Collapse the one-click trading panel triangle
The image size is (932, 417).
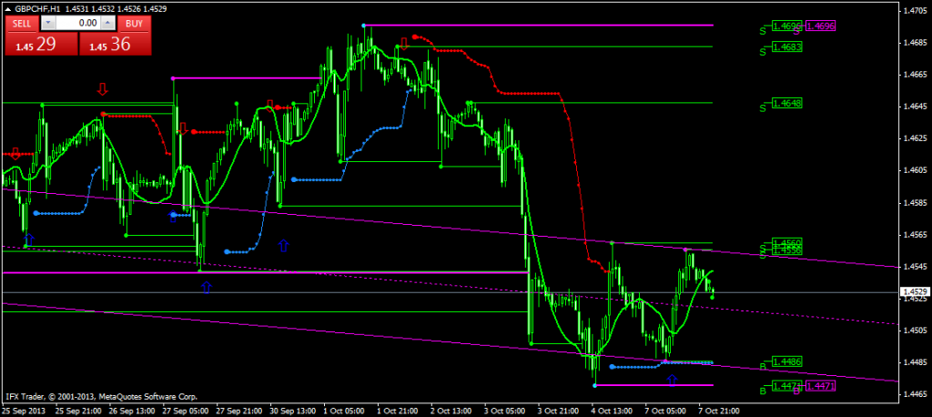(x=9, y=7)
